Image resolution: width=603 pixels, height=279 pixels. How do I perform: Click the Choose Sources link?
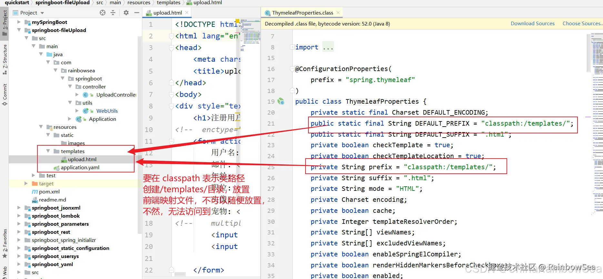pyautogui.click(x=582, y=24)
